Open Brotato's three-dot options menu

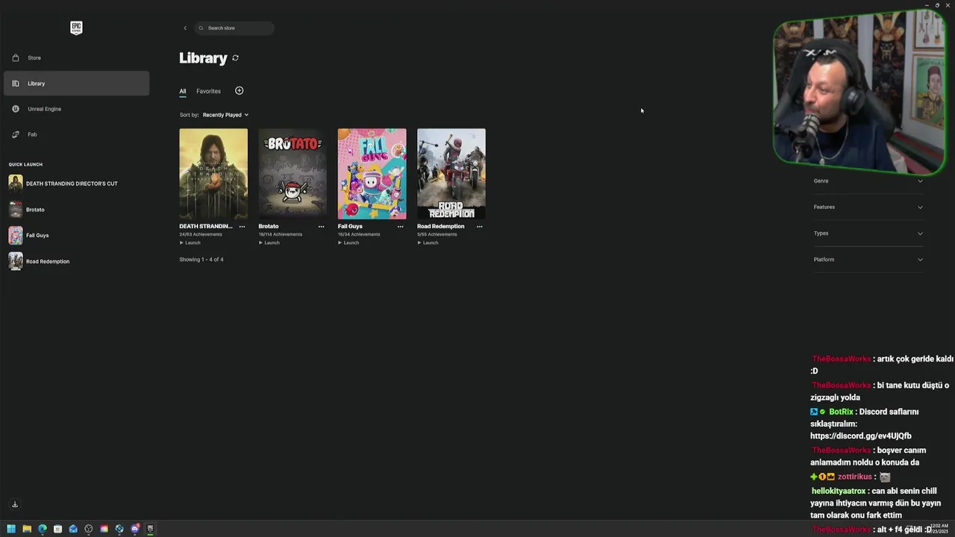click(x=321, y=227)
